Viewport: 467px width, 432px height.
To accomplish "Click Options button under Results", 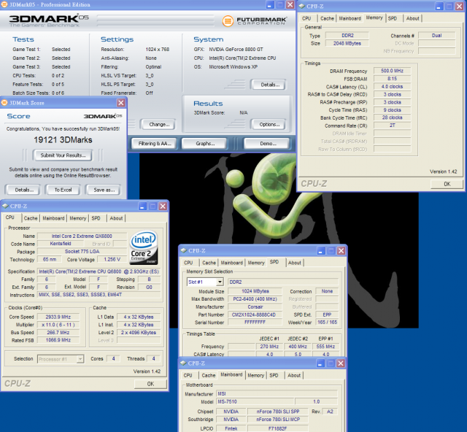I will [269, 124].
